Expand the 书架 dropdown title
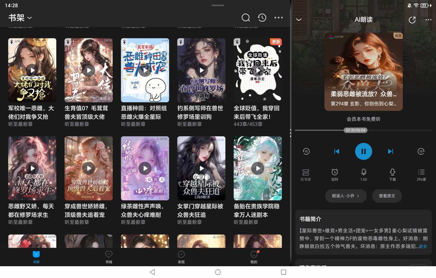This screenshot has height=278, width=436. click(20, 18)
